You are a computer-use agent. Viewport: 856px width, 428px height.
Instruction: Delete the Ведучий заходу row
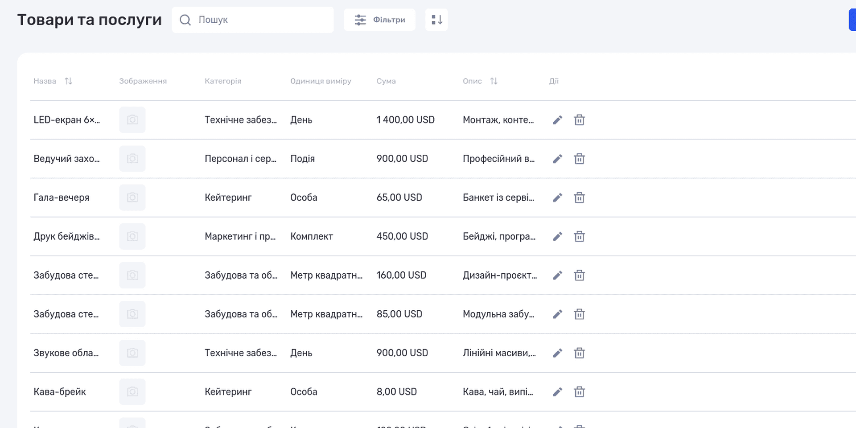tap(579, 159)
